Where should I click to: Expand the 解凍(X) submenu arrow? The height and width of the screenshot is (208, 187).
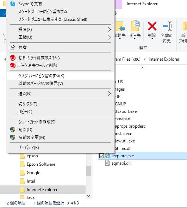(x=109, y=30)
